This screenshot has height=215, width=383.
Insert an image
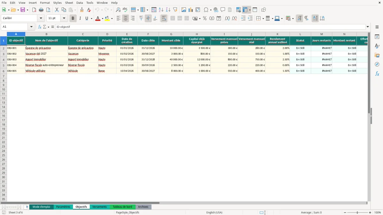(184, 10)
